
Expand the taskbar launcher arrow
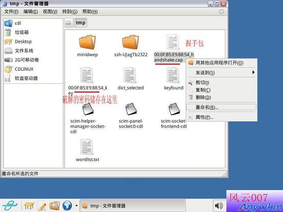[77, 206]
